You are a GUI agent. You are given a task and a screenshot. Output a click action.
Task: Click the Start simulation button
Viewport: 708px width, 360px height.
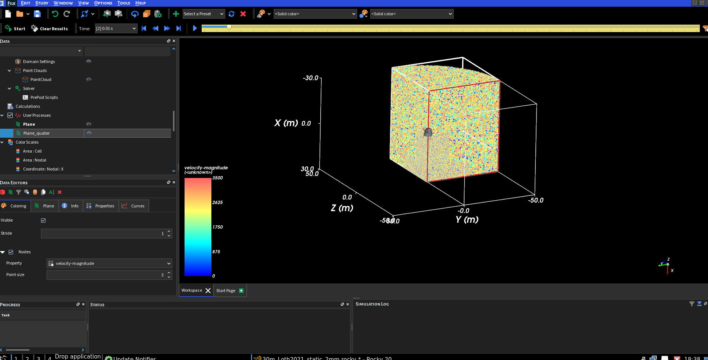(x=15, y=28)
